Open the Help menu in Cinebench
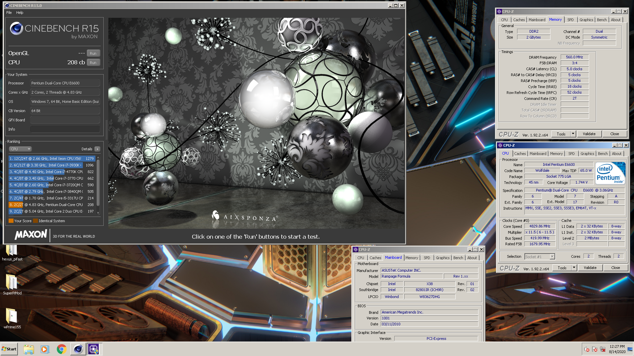634x356 pixels. [20, 13]
